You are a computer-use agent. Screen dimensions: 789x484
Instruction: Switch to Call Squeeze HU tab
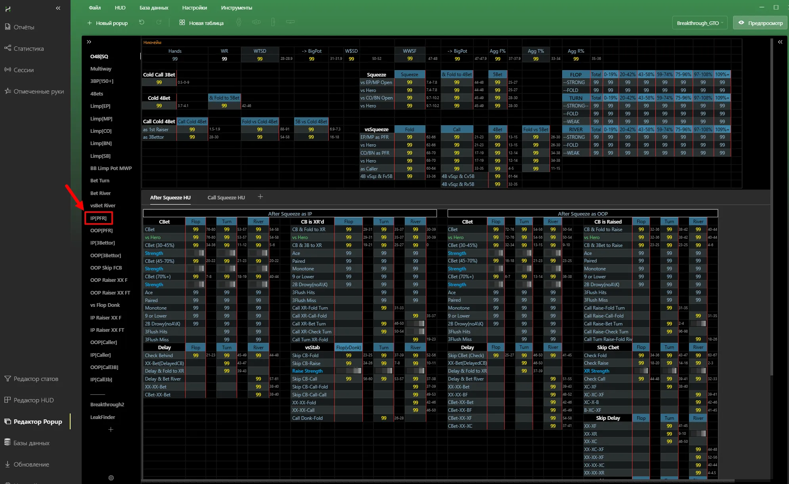(x=226, y=197)
